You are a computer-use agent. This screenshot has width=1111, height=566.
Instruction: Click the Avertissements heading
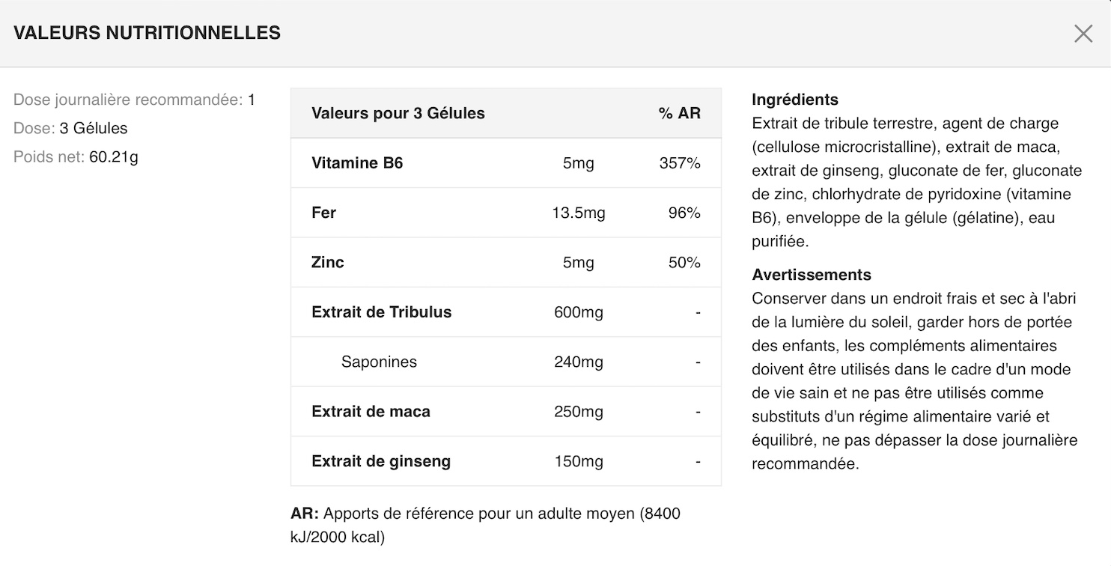point(812,275)
